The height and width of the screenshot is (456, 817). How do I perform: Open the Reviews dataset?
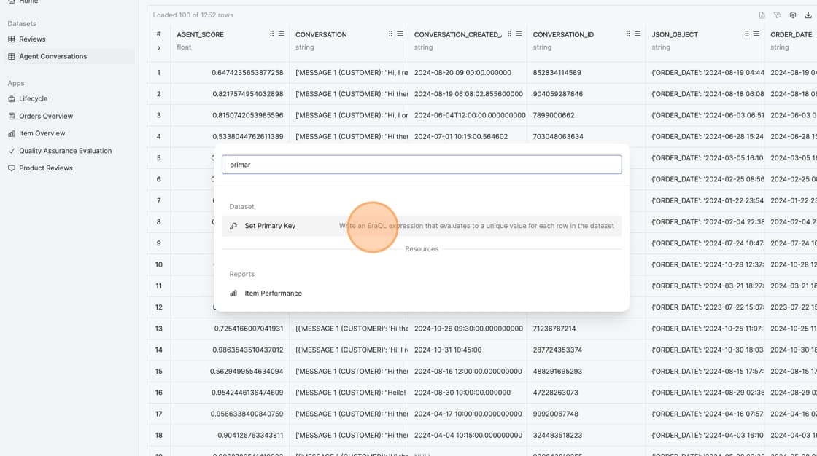click(32, 39)
